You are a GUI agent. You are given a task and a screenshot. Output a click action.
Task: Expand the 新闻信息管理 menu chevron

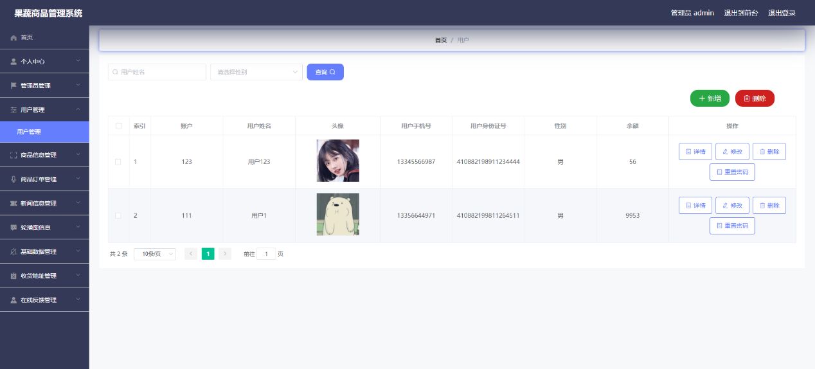tap(78, 203)
